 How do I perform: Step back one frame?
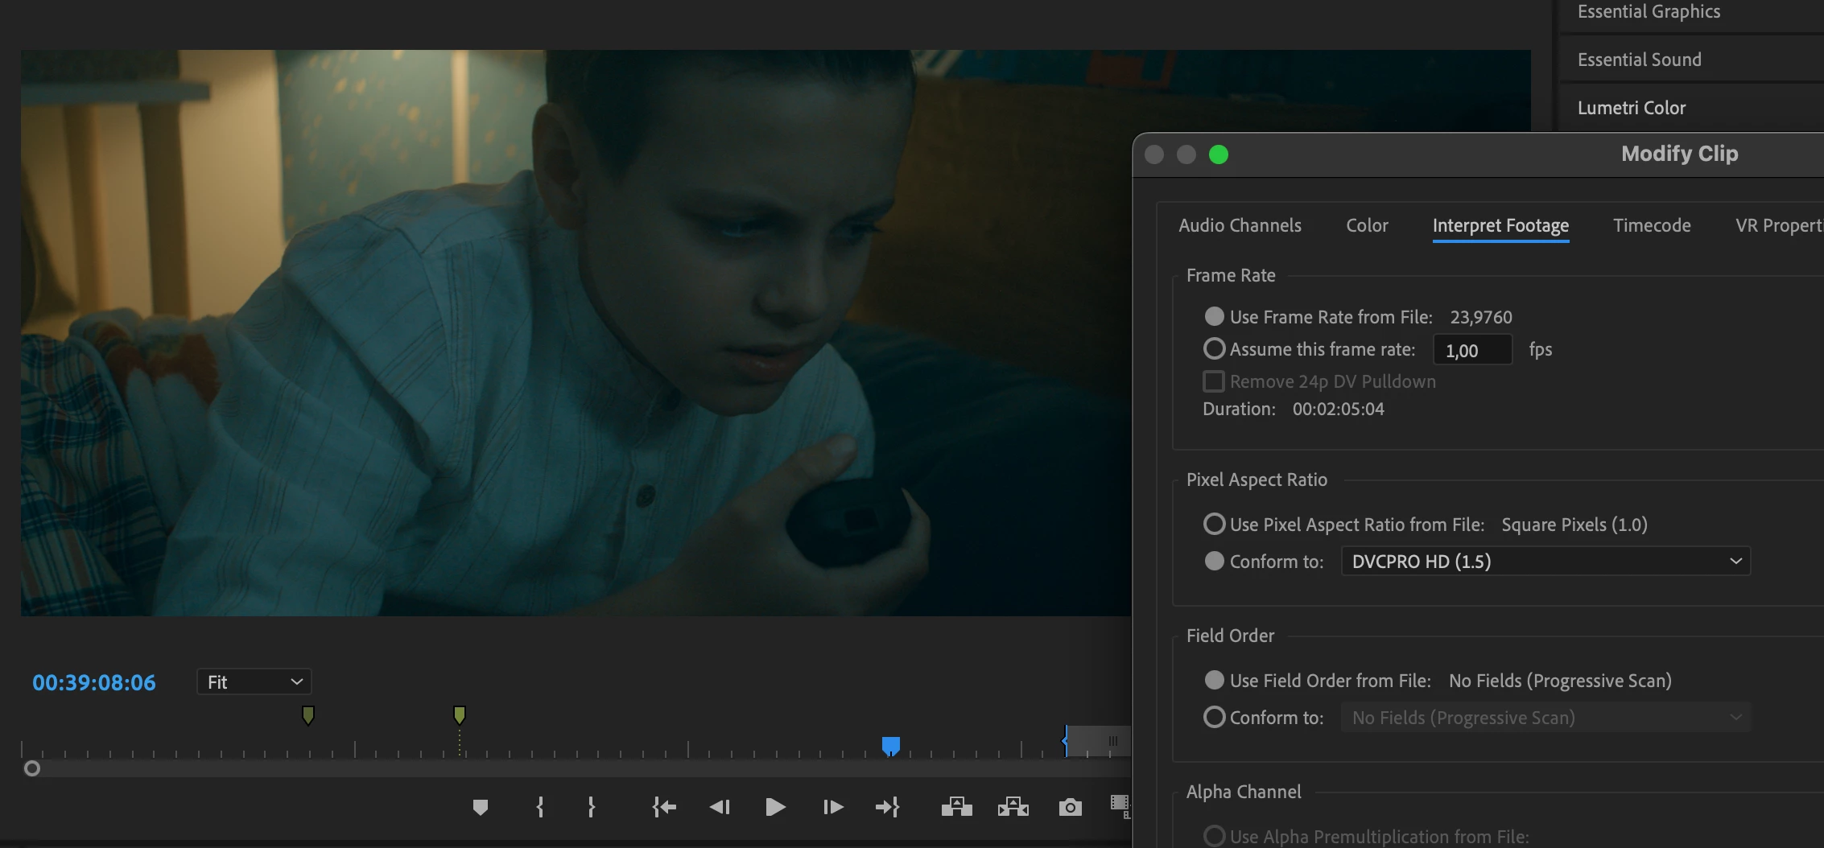pyautogui.click(x=720, y=807)
